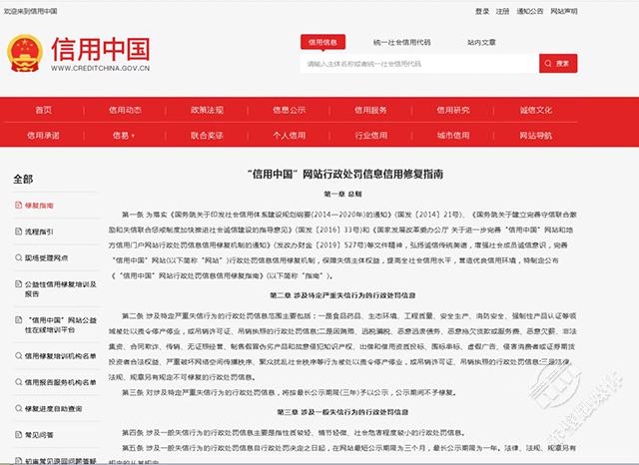The height and width of the screenshot is (465, 639).
Task: Open the 联合奖惩 navigation item
Action: click(x=207, y=135)
